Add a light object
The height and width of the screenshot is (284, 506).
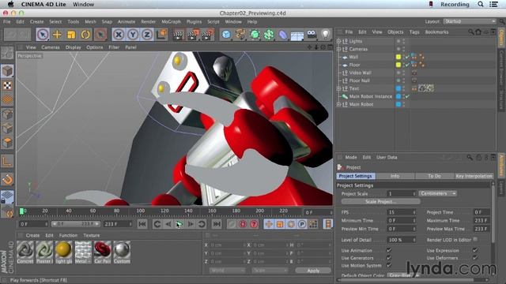pos(326,35)
